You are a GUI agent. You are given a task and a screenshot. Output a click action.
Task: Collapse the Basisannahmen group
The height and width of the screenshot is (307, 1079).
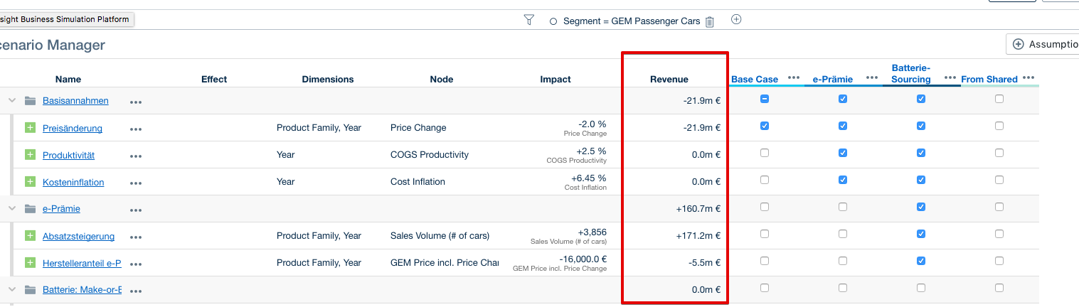[x=11, y=101]
